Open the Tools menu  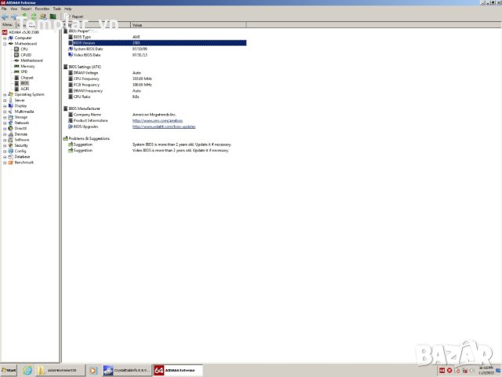(56, 9)
